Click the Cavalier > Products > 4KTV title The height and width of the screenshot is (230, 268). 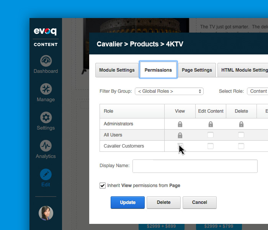[x=140, y=44]
